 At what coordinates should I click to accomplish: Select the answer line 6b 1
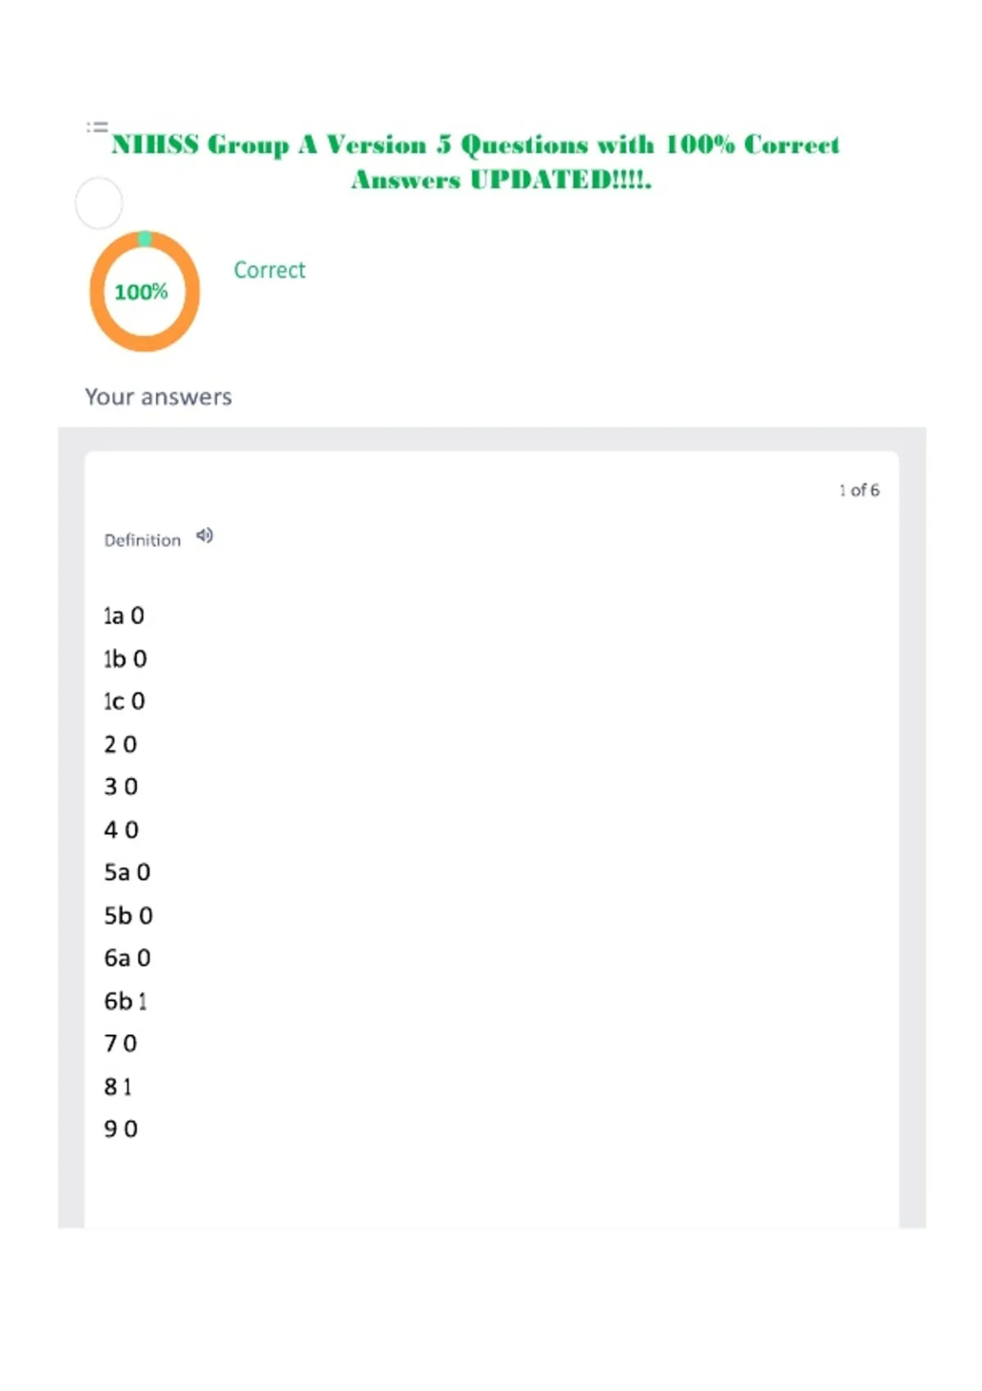click(x=125, y=1001)
